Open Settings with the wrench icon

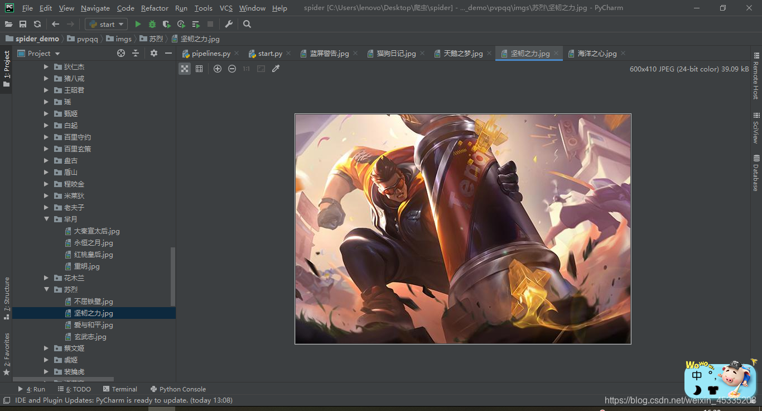pos(229,24)
